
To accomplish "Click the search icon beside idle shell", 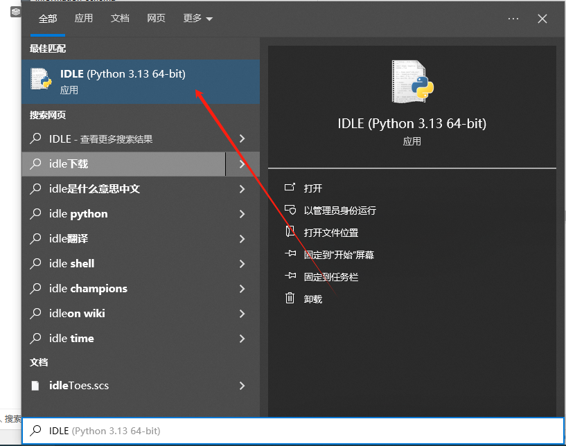I will [35, 263].
